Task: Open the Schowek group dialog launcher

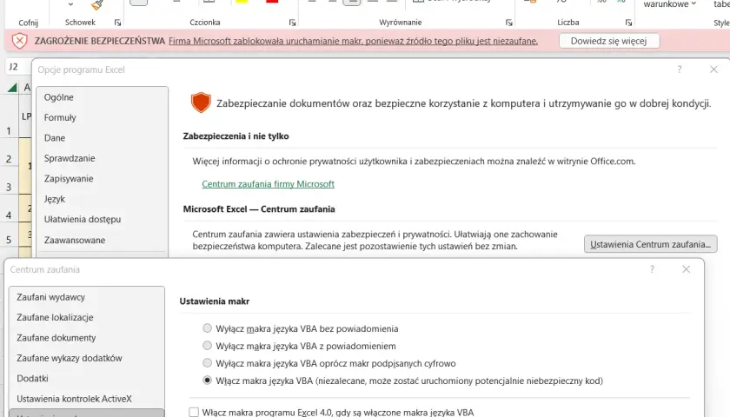Action: [x=118, y=23]
